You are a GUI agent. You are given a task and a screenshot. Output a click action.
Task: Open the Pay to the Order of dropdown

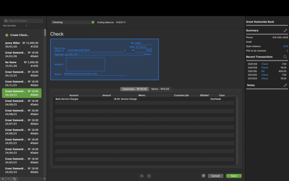click(x=124, y=50)
